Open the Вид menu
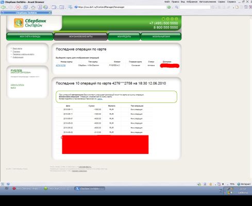 [x=183, y=2]
